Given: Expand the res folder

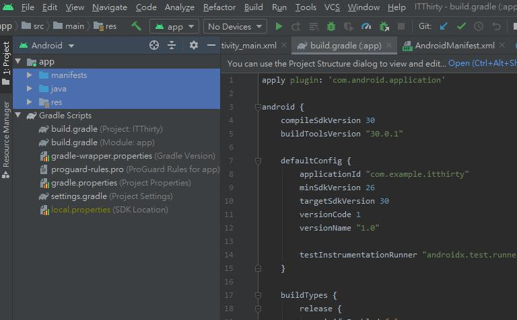Looking at the screenshot, I should click(x=30, y=102).
